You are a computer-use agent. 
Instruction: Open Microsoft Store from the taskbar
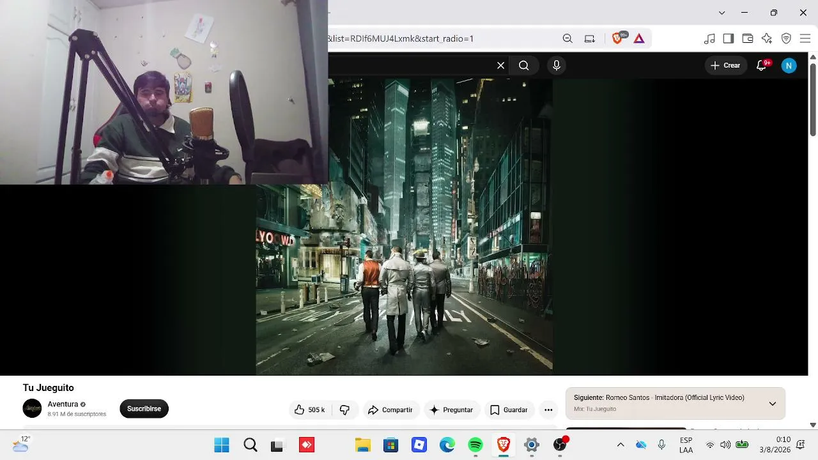click(391, 445)
